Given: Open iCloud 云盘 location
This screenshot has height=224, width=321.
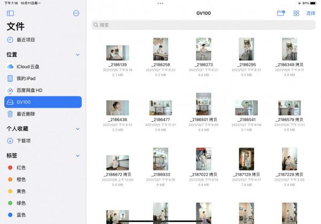Looking at the screenshot, I should 28,66.
